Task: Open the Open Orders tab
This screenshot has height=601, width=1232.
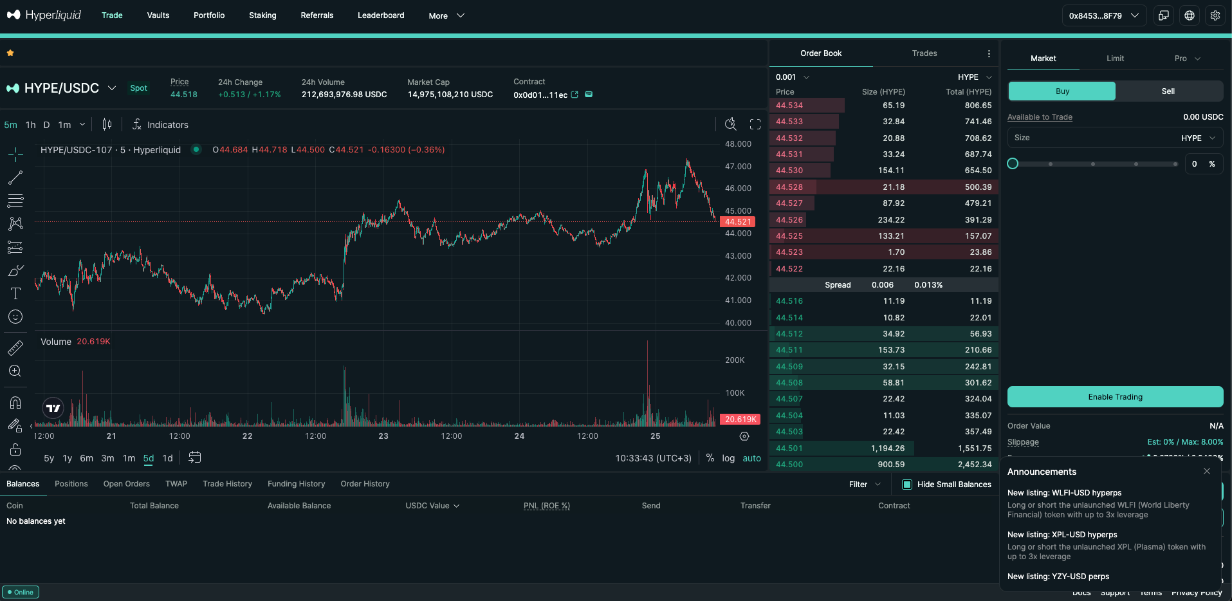Action: click(127, 484)
